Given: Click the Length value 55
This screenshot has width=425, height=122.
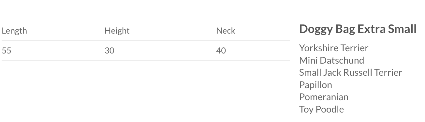Looking at the screenshot, I should click(7, 51).
